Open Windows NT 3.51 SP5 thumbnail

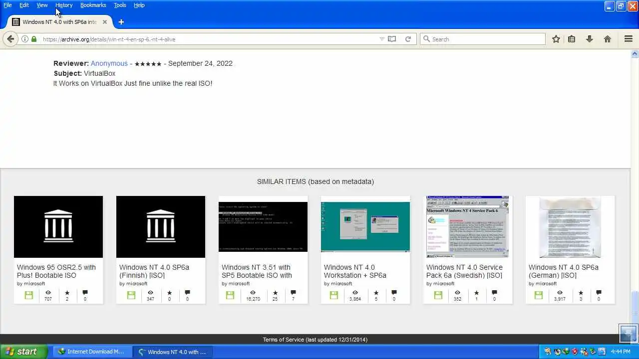click(x=263, y=227)
